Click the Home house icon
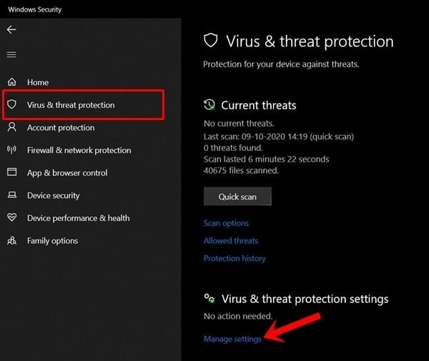 [x=12, y=82]
